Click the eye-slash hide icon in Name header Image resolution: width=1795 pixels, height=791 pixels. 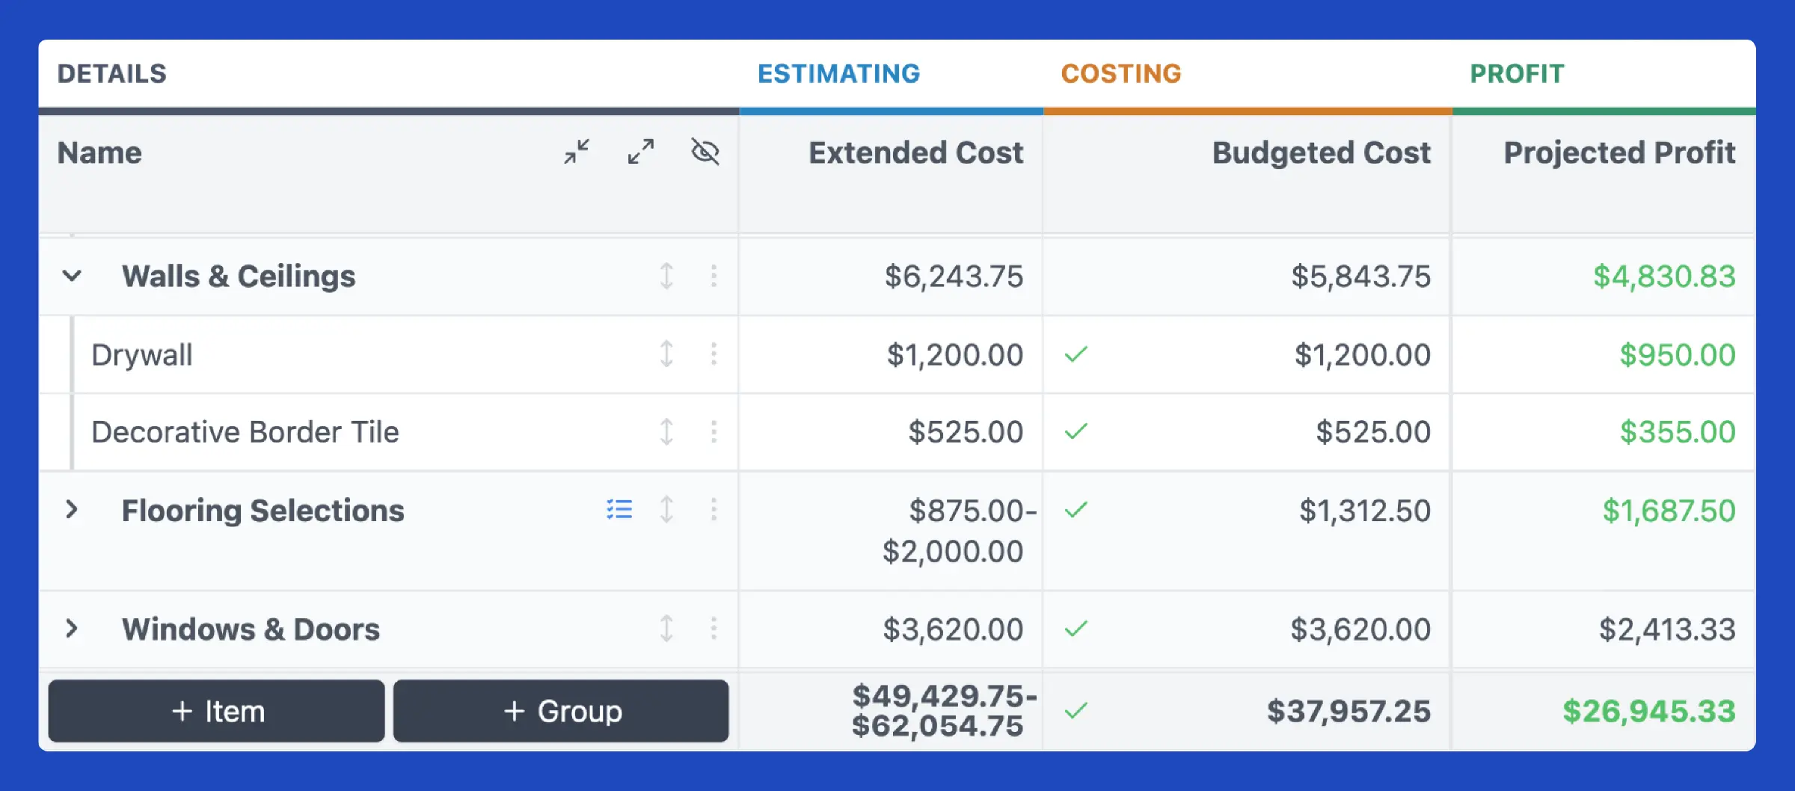click(x=704, y=152)
